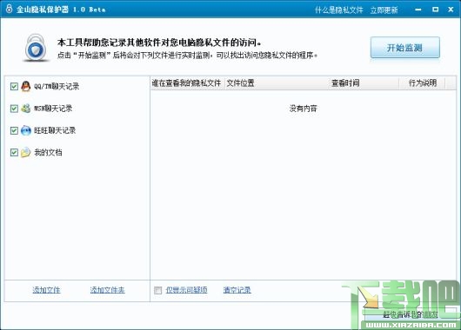Uncheck QQ/TM聊天记录 checkbox
This screenshot has width=461, height=330.
click(x=14, y=86)
